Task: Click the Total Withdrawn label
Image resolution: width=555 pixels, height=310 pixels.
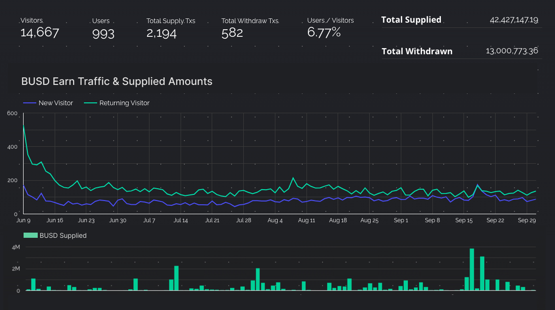Action: tap(417, 51)
